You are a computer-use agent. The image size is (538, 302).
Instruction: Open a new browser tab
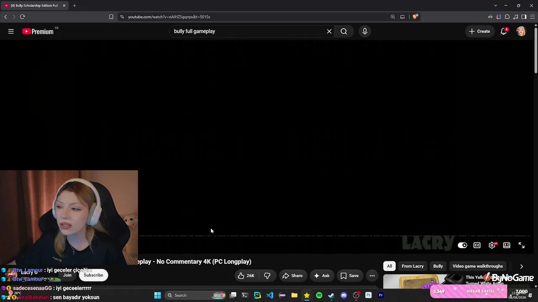pyautogui.click(x=74, y=5)
